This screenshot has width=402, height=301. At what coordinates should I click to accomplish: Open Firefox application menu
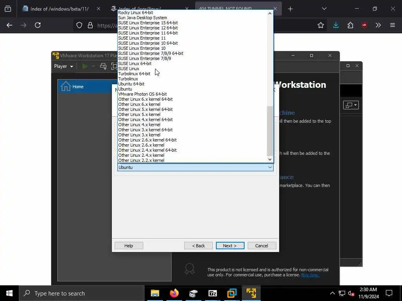point(393,25)
